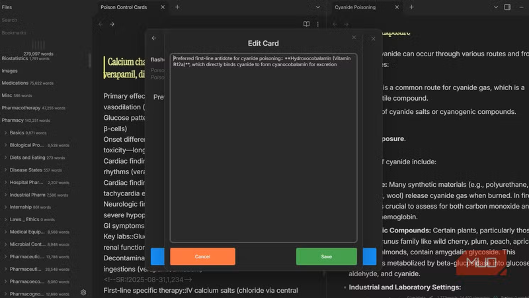This screenshot has width=529, height=298.
Task: Navigate forward in the left pane
Action: 112,24
